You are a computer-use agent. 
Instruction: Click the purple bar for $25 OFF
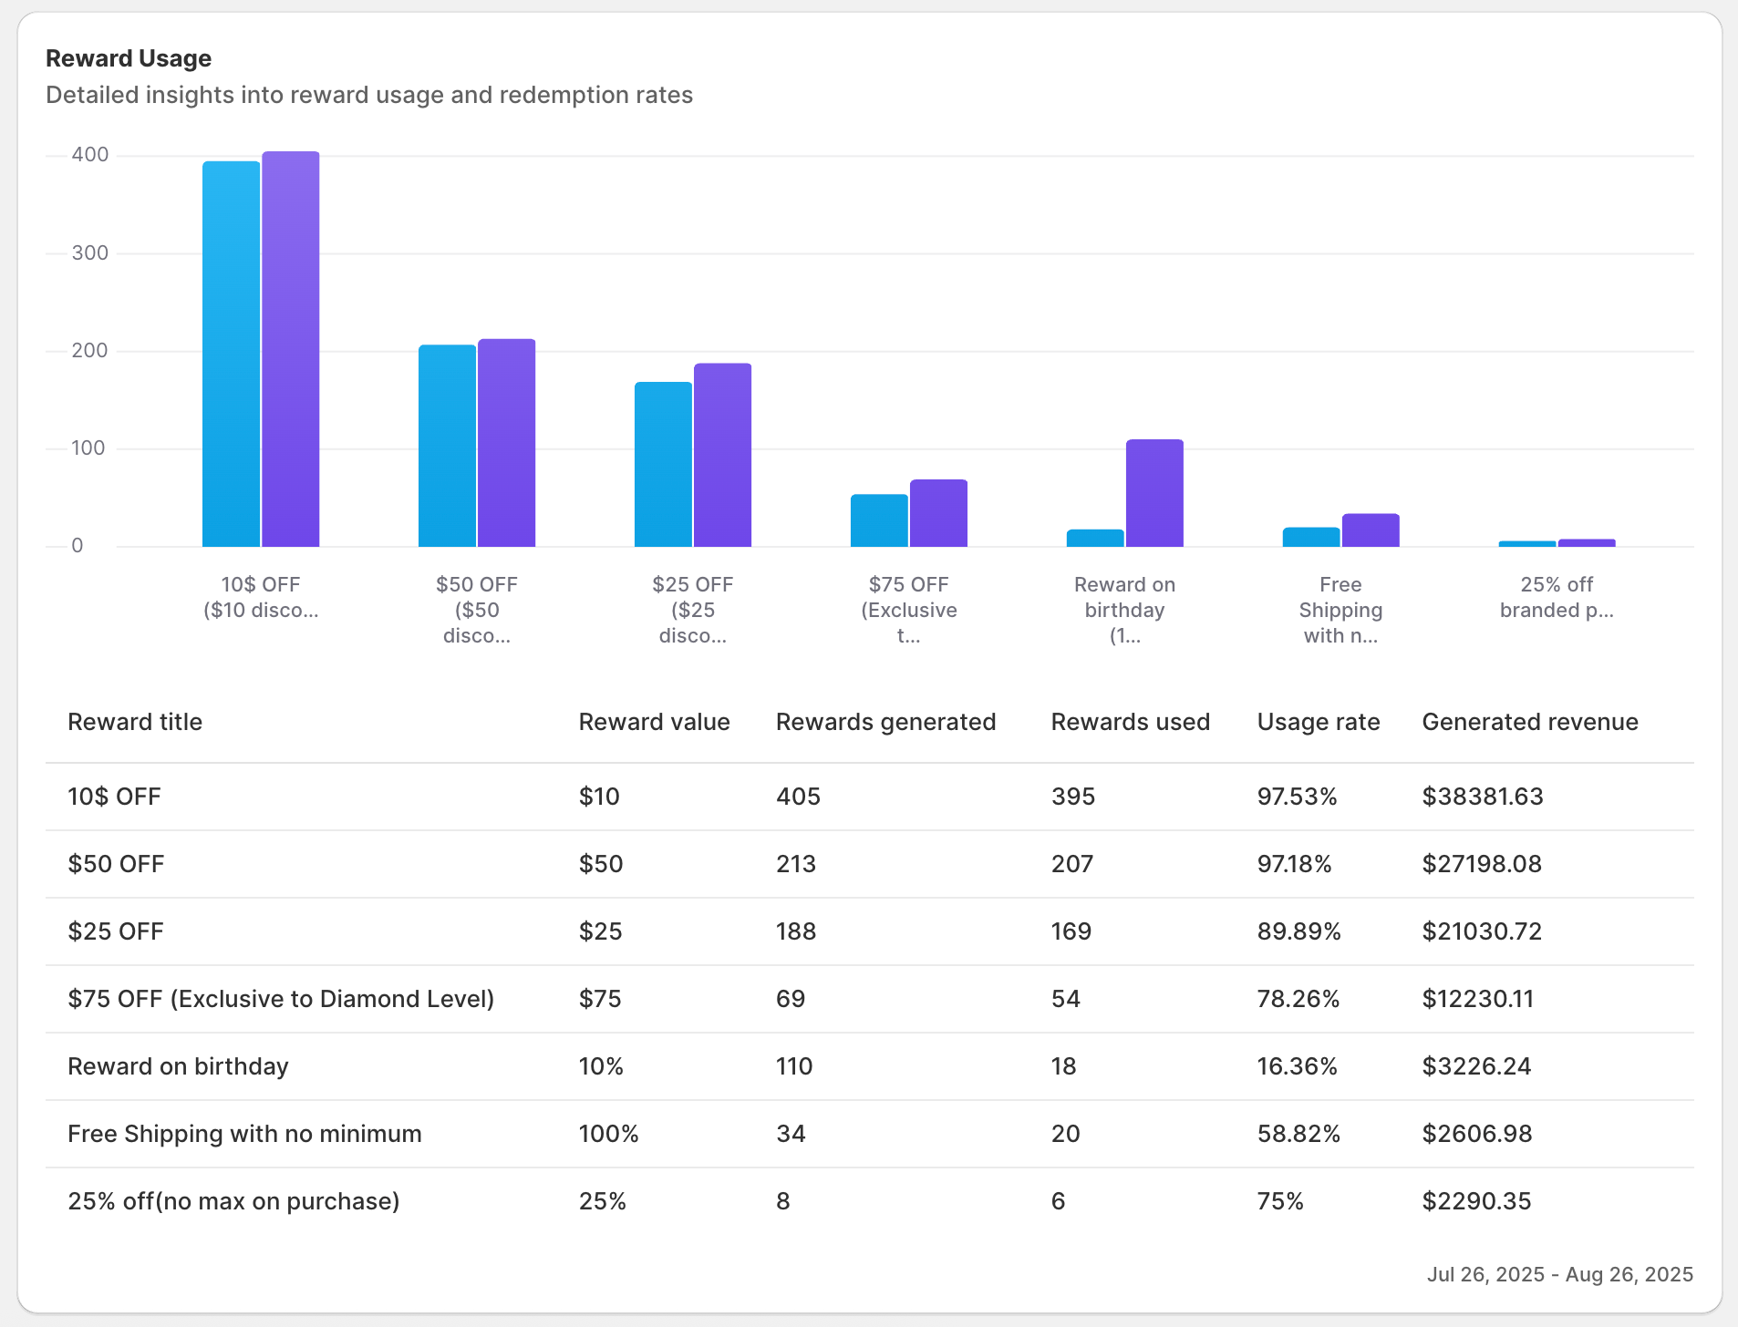[x=723, y=455]
